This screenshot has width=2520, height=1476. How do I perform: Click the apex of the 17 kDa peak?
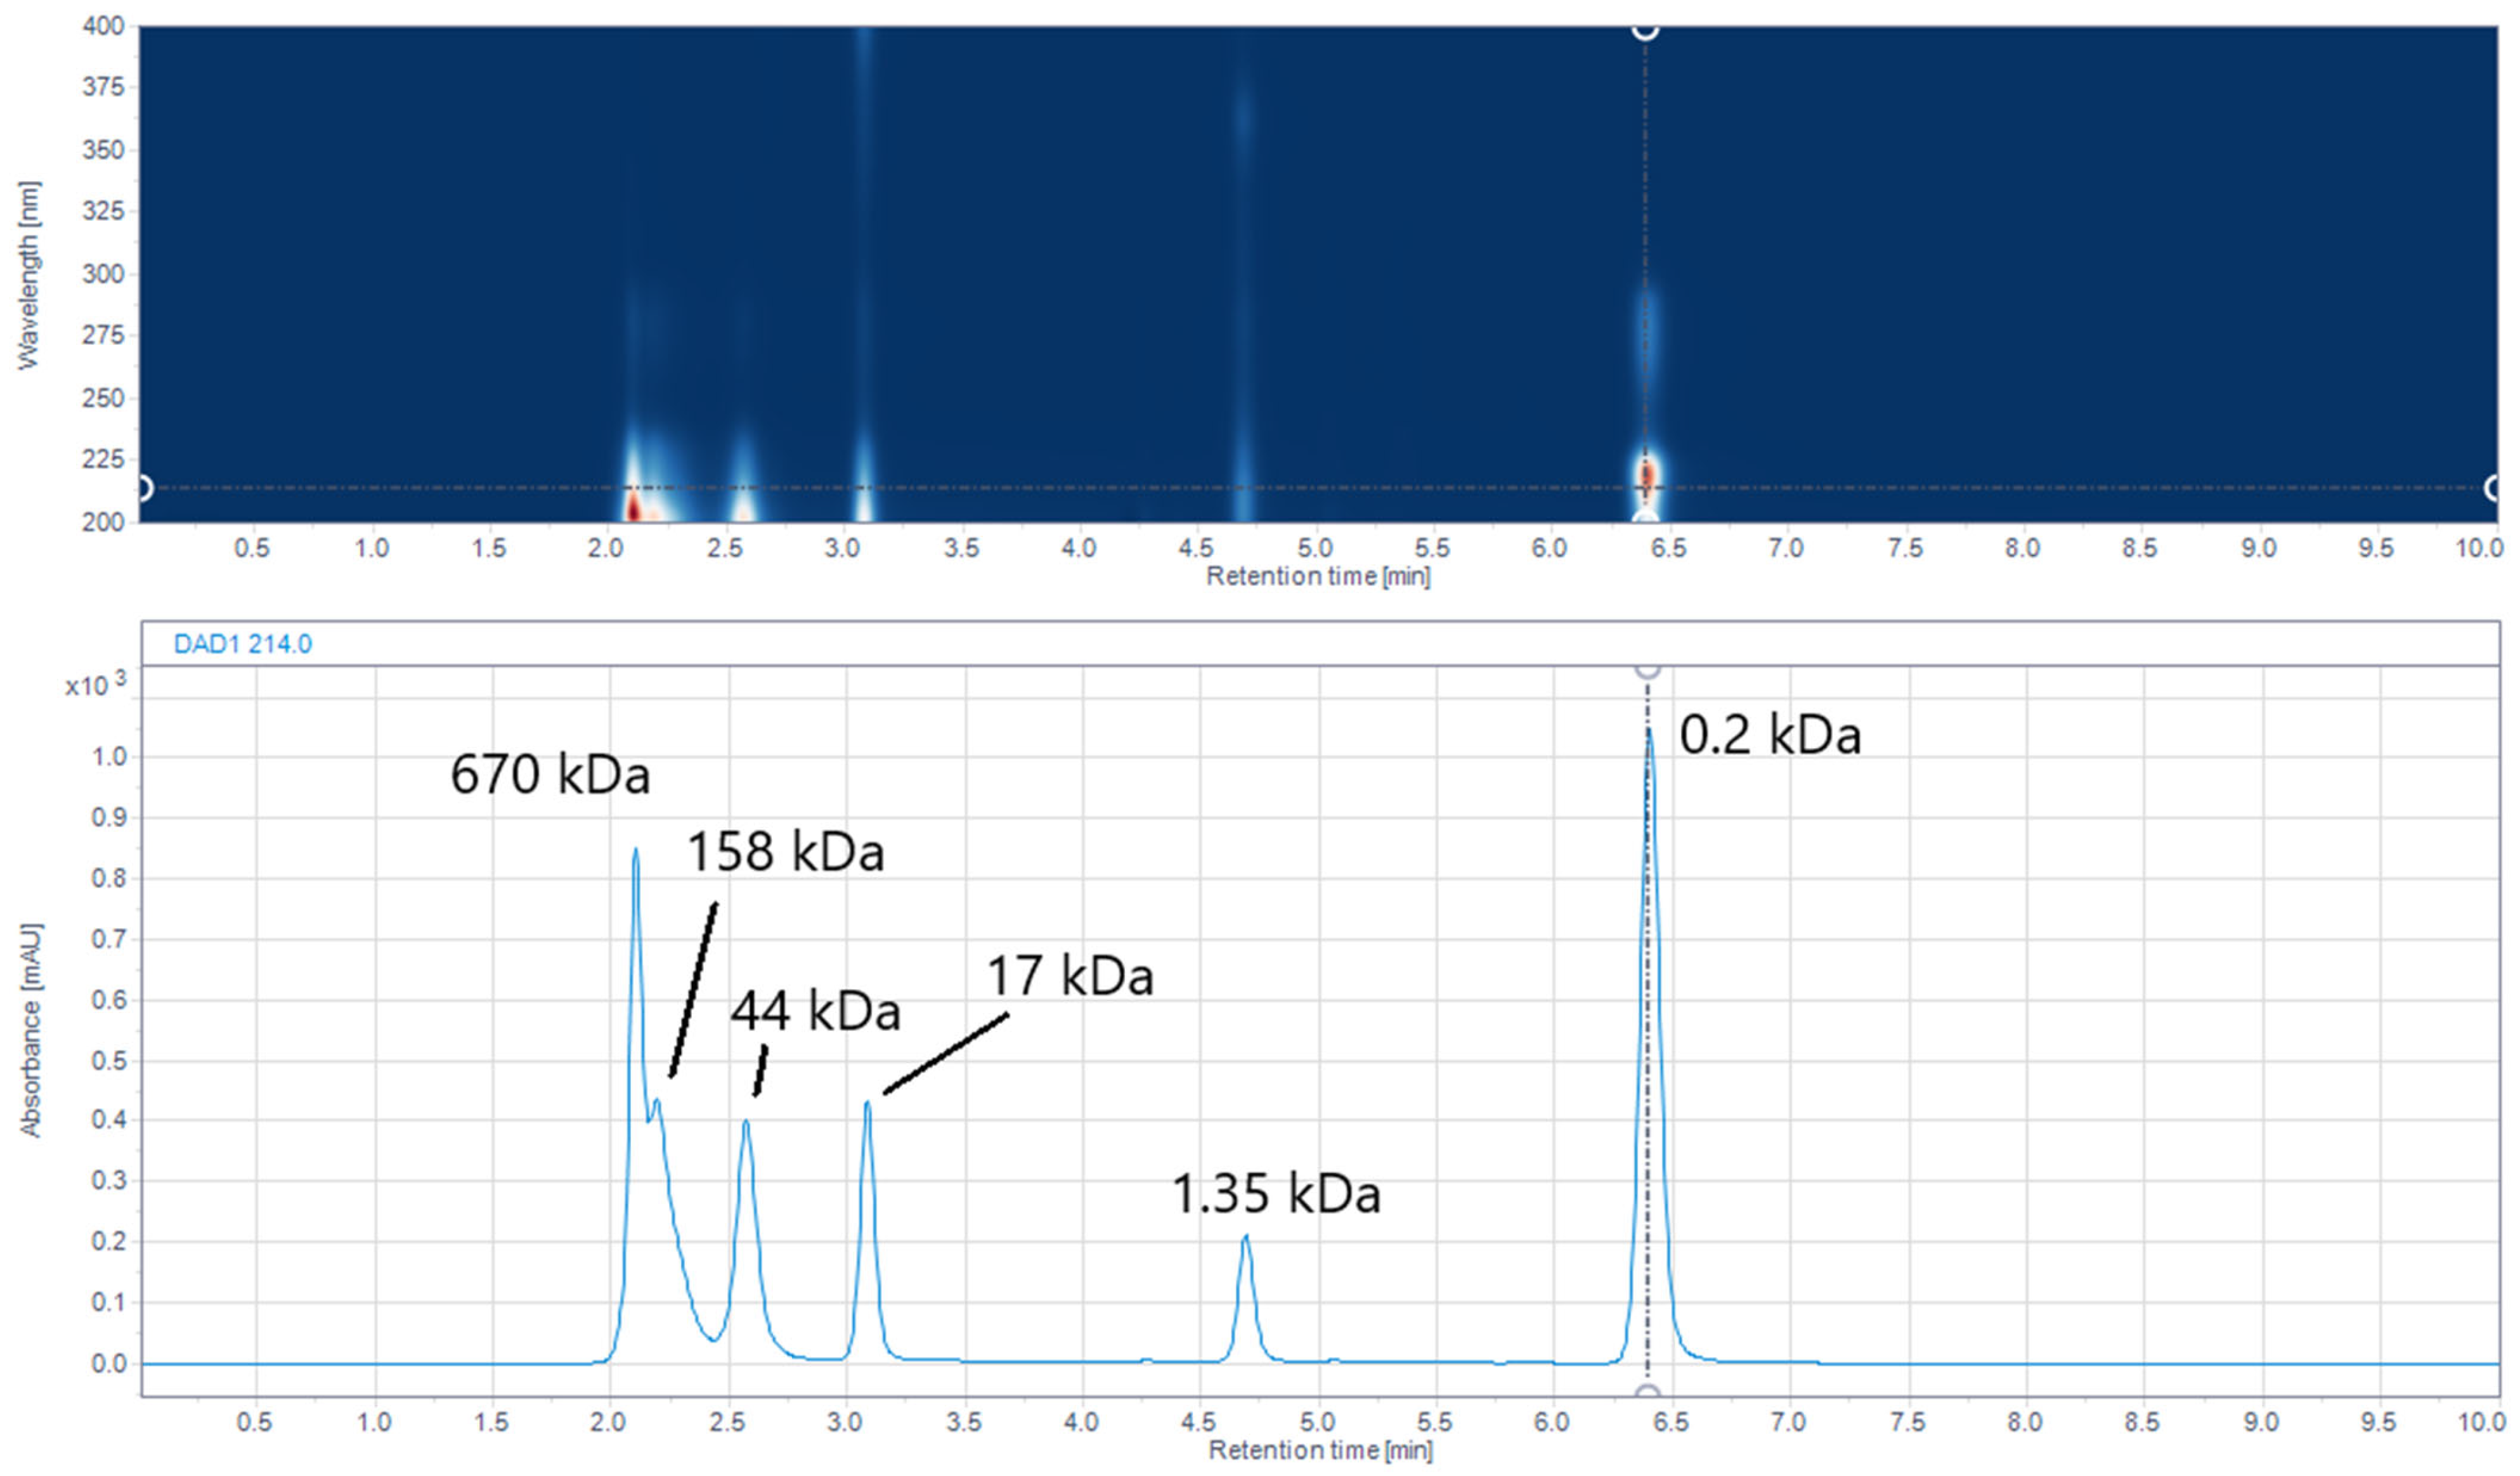(x=867, y=1102)
